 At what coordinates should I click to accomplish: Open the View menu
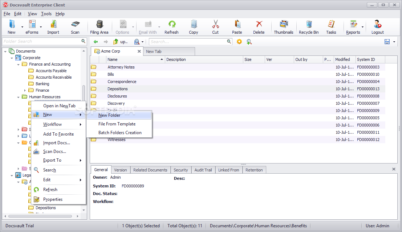(32, 14)
